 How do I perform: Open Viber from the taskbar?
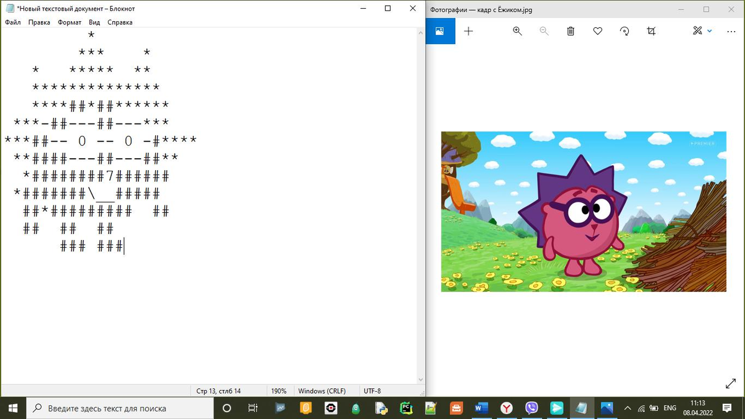tap(531, 408)
